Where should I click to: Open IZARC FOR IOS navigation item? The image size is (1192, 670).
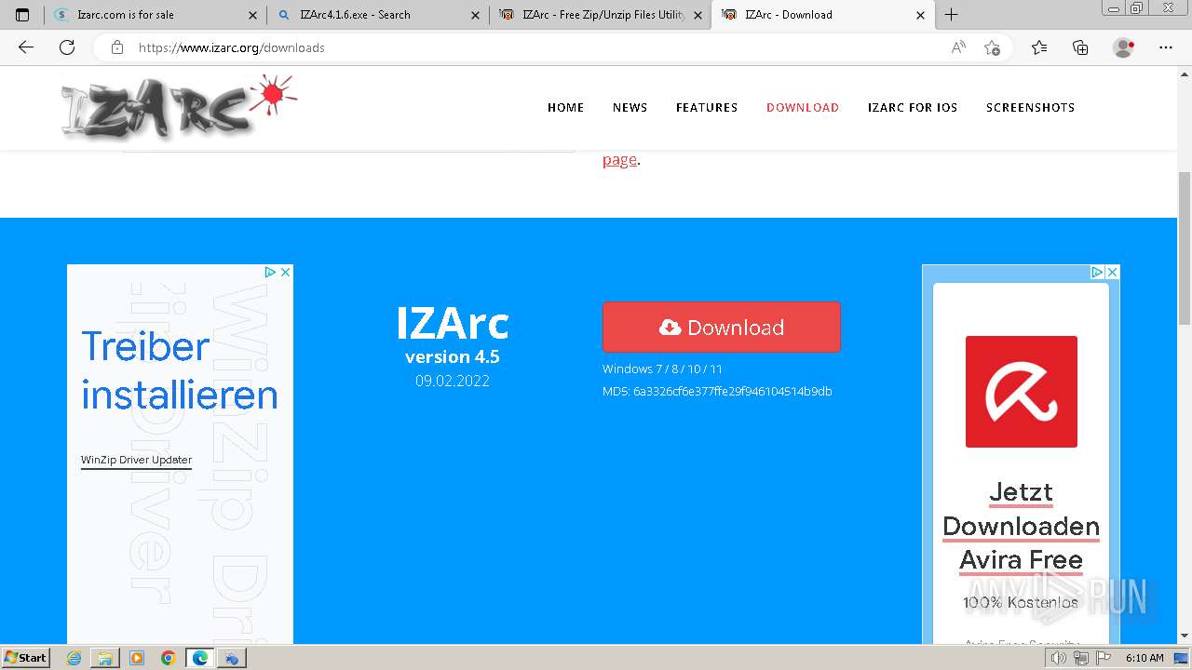point(913,107)
